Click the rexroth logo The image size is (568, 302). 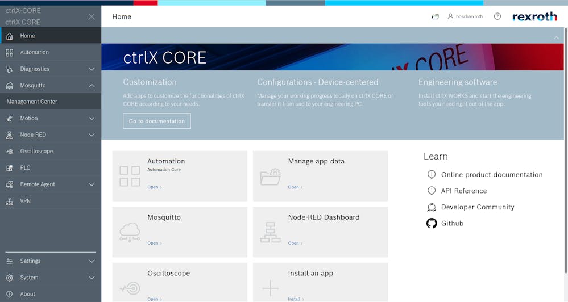pos(534,16)
